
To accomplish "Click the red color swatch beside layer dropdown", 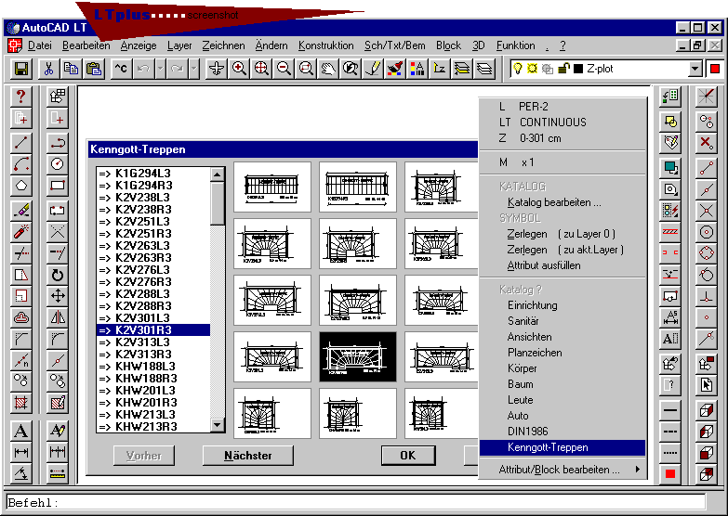I will [x=715, y=69].
